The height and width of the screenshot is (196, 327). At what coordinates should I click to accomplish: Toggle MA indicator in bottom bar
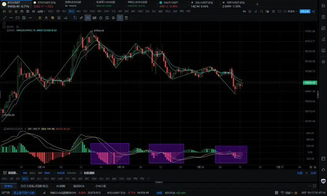tap(25, 173)
